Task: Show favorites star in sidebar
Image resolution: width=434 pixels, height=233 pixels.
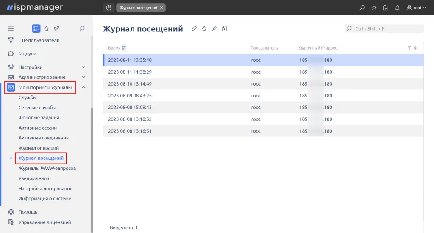Action: pyautogui.click(x=47, y=28)
